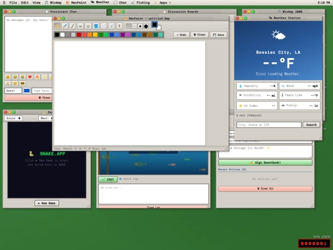The width and height of the screenshot is (333, 250).
Task: Click the Undo button in MacPaint
Action: click(x=181, y=35)
